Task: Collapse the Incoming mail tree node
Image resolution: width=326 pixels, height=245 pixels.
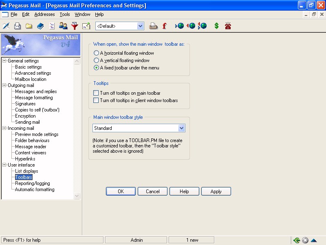Action: click(4, 128)
